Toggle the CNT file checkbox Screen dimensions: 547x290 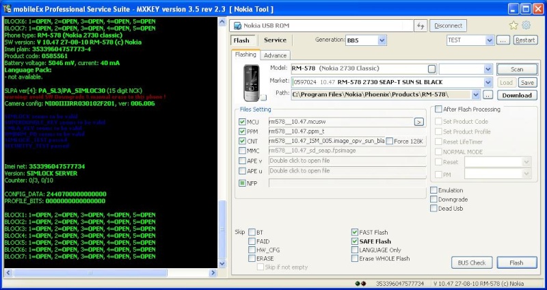tap(242, 141)
